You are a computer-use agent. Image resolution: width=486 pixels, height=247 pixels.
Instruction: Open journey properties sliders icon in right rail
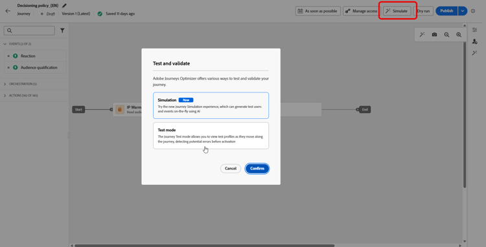point(474,30)
